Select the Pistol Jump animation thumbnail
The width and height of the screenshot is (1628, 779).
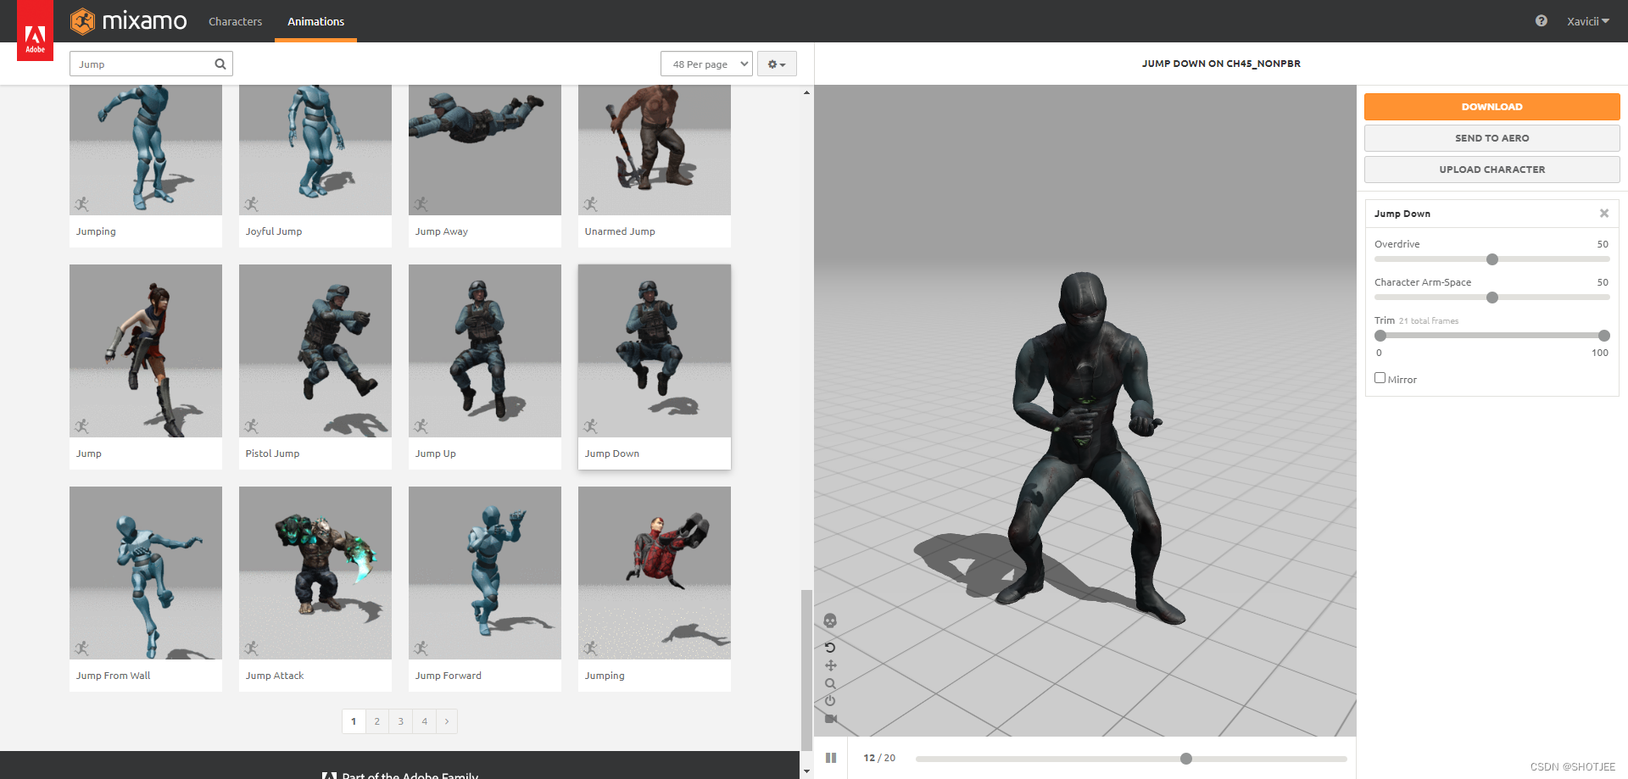(315, 351)
